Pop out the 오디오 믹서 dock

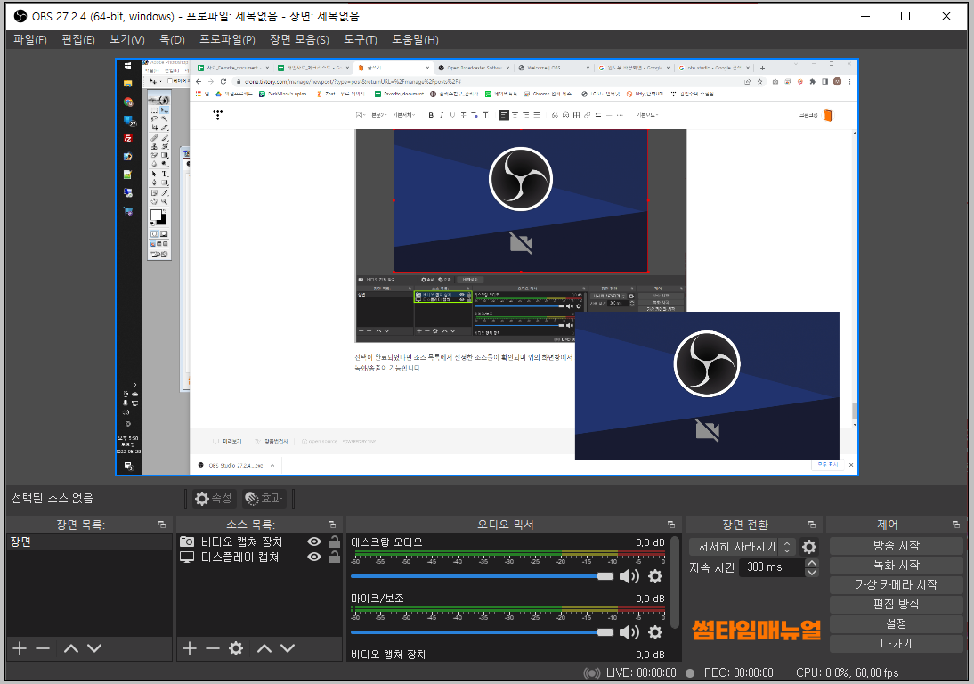click(x=671, y=525)
